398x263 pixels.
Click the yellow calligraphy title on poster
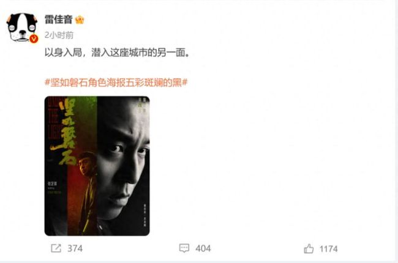(64, 132)
